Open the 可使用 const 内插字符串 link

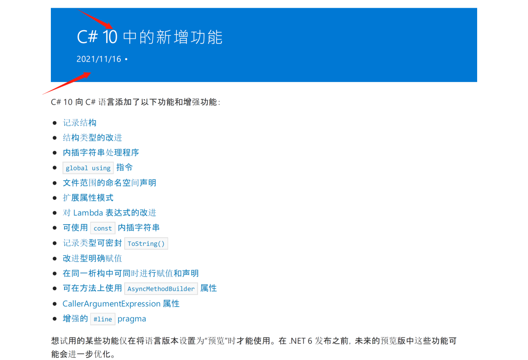tap(111, 228)
